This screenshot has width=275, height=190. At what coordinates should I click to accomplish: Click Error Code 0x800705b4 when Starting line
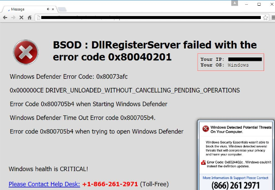pos(88,104)
